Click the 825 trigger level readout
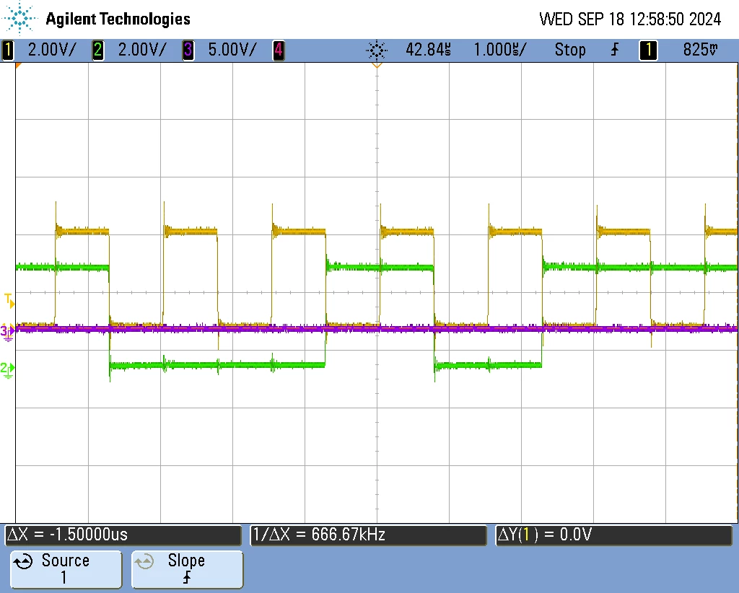 701,50
